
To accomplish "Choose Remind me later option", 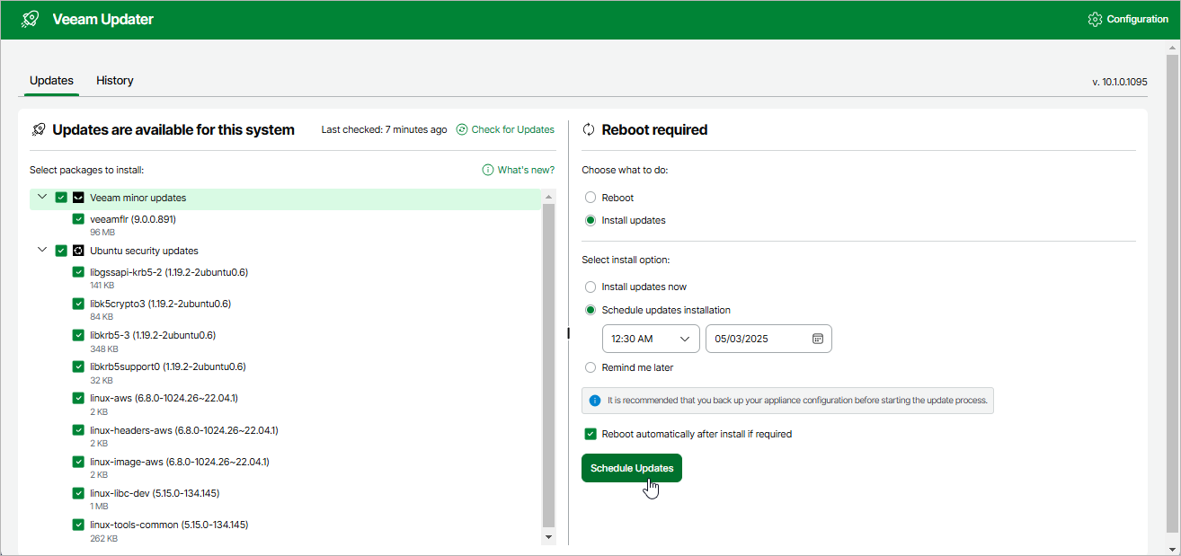I will pyautogui.click(x=590, y=367).
